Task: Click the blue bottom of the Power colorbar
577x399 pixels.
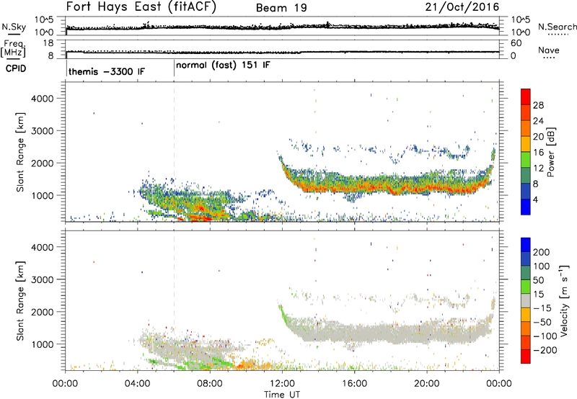Action: (x=526, y=207)
